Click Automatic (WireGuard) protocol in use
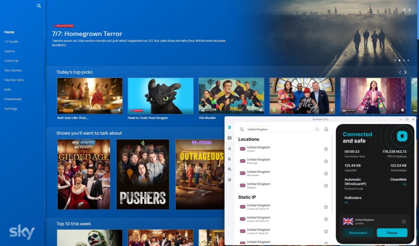The image size is (419, 246). click(x=356, y=182)
